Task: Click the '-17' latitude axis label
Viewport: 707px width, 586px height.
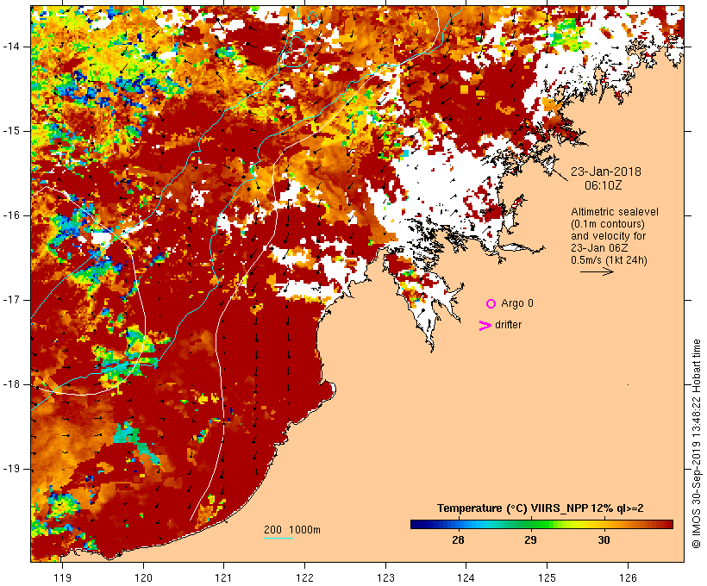Action: click(x=10, y=300)
